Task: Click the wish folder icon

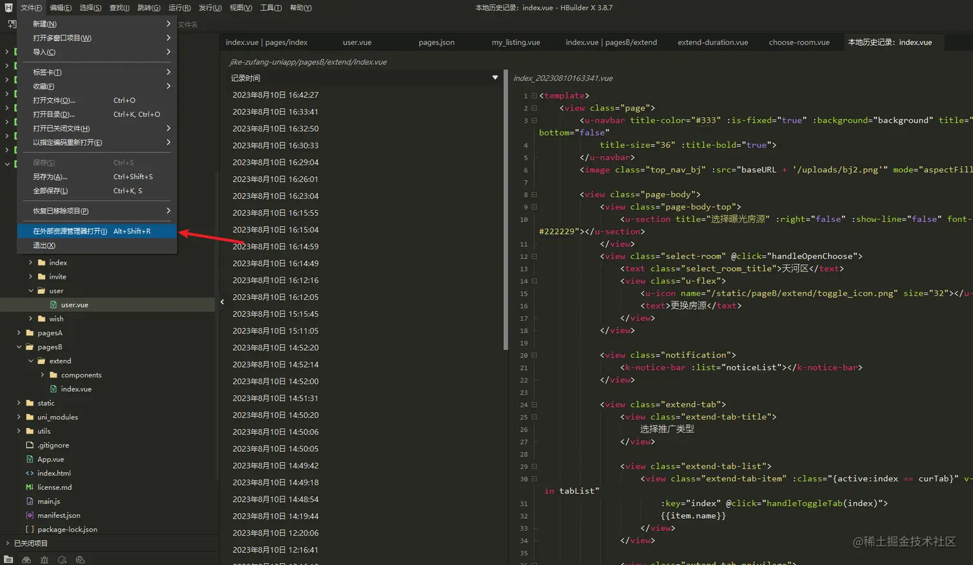Action: coord(42,319)
